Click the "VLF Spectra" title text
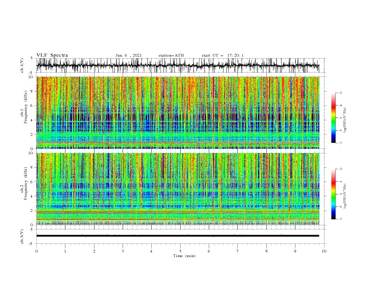This screenshot has height=282, width=365. point(52,55)
